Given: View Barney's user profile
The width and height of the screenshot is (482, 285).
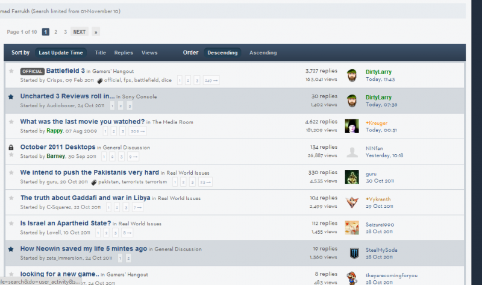Looking at the screenshot, I should point(55,156).
